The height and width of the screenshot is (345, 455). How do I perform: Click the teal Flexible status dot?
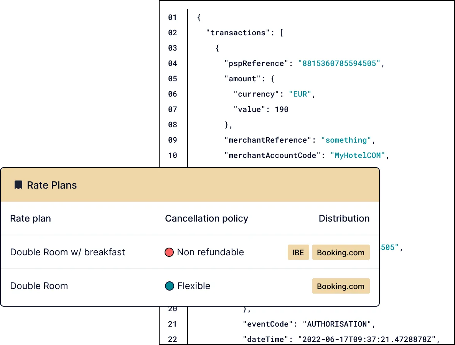[x=170, y=286]
